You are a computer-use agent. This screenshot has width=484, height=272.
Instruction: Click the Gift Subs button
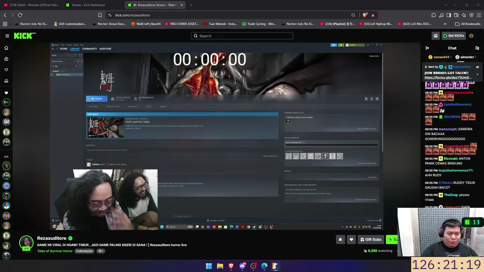coord(371,240)
